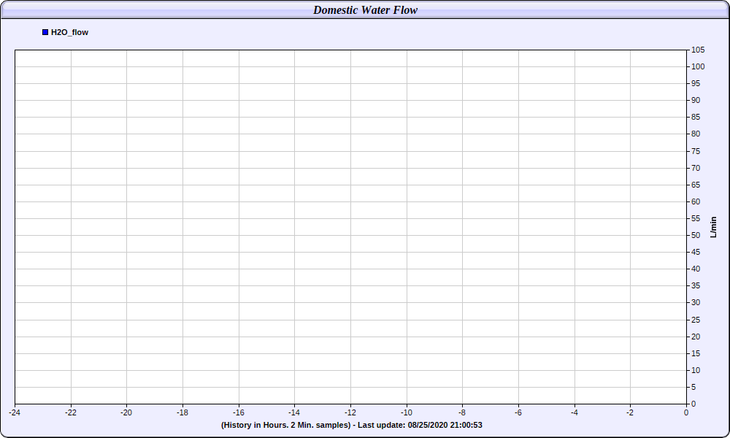Viewport: 730px width, 438px height.
Task: Click the -2 hour axis label
Action: [x=630, y=412]
